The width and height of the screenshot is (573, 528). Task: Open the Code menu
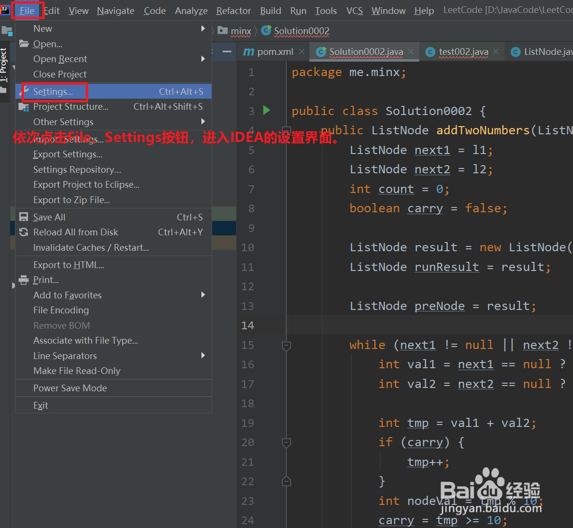tap(155, 11)
